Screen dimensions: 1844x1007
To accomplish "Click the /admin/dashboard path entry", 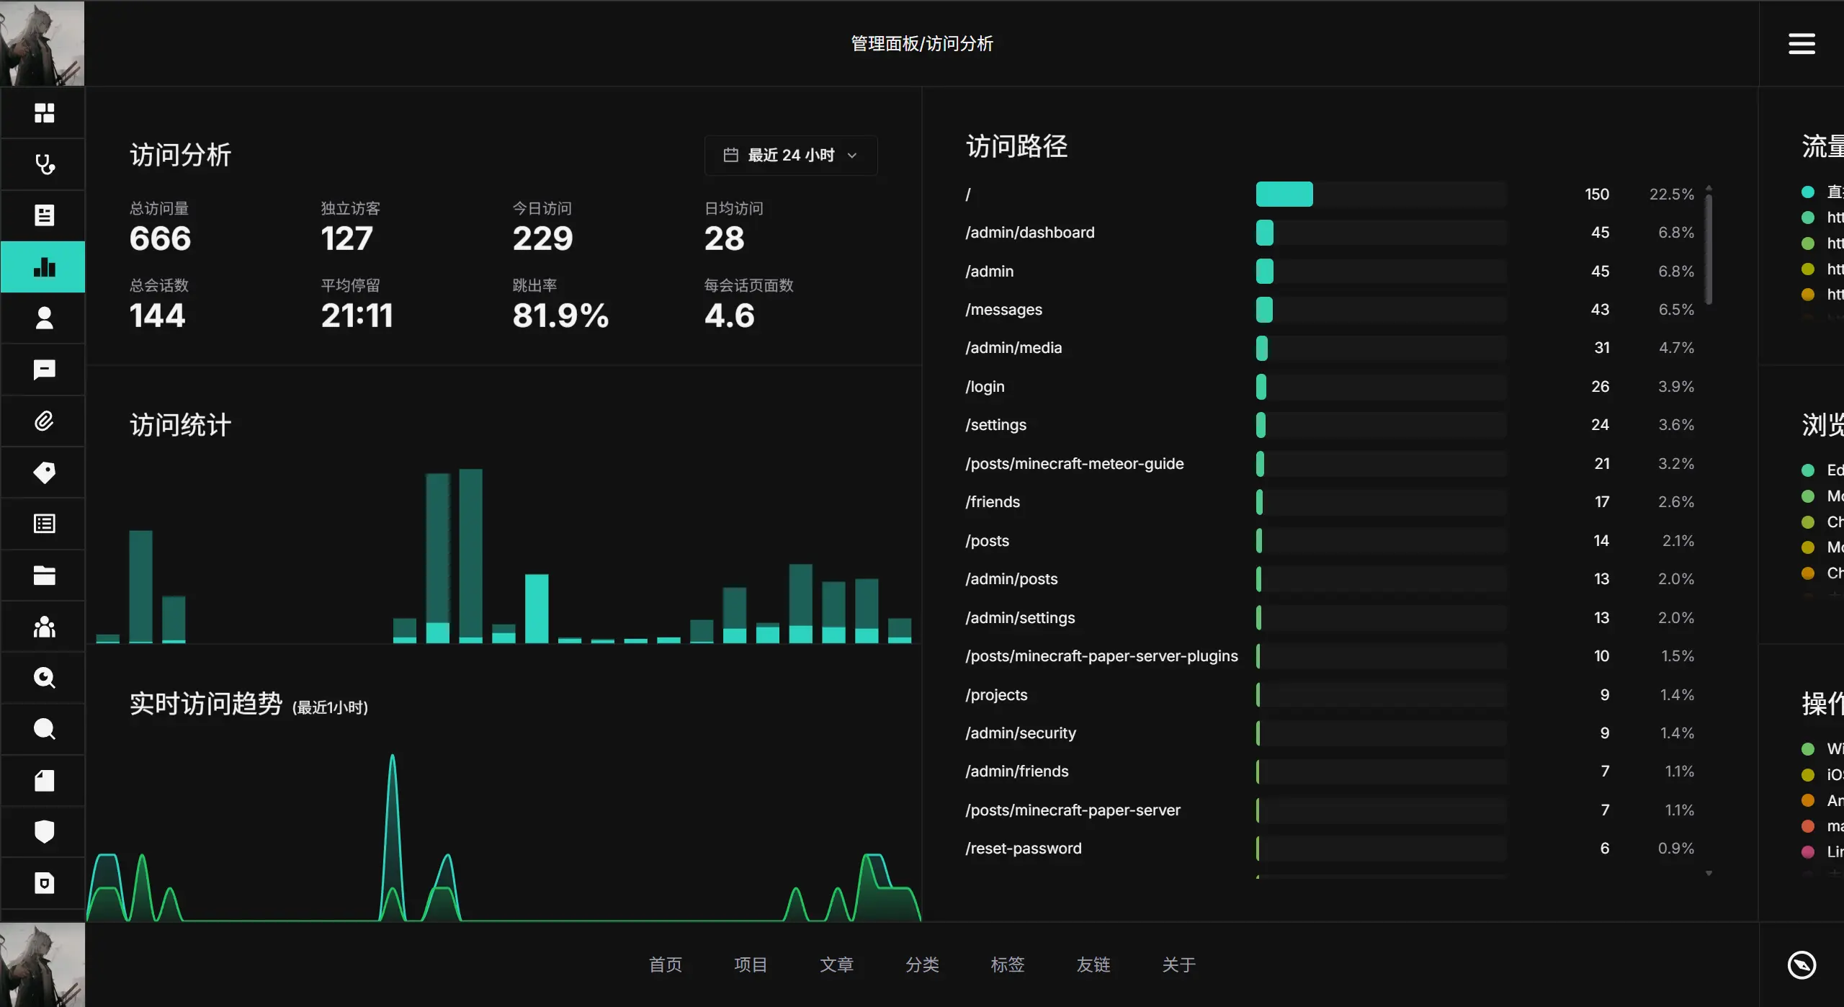I will pyautogui.click(x=1029, y=233).
